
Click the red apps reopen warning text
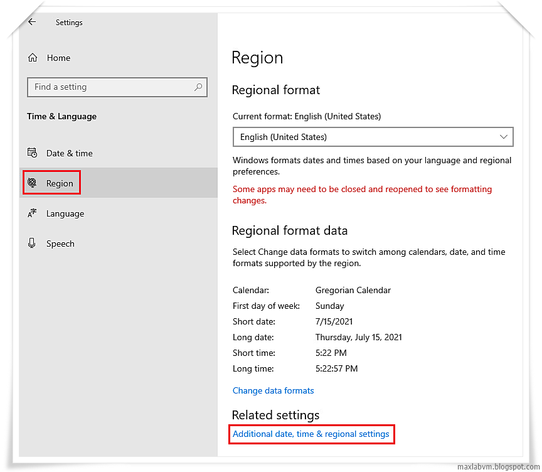(362, 195)
